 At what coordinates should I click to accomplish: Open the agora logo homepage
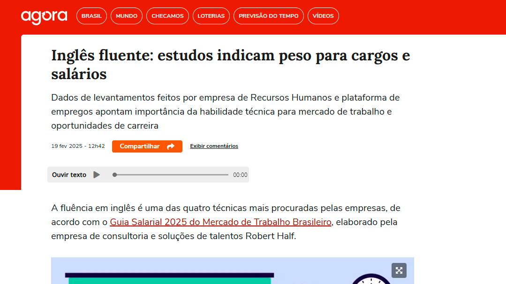click(44, 17)
